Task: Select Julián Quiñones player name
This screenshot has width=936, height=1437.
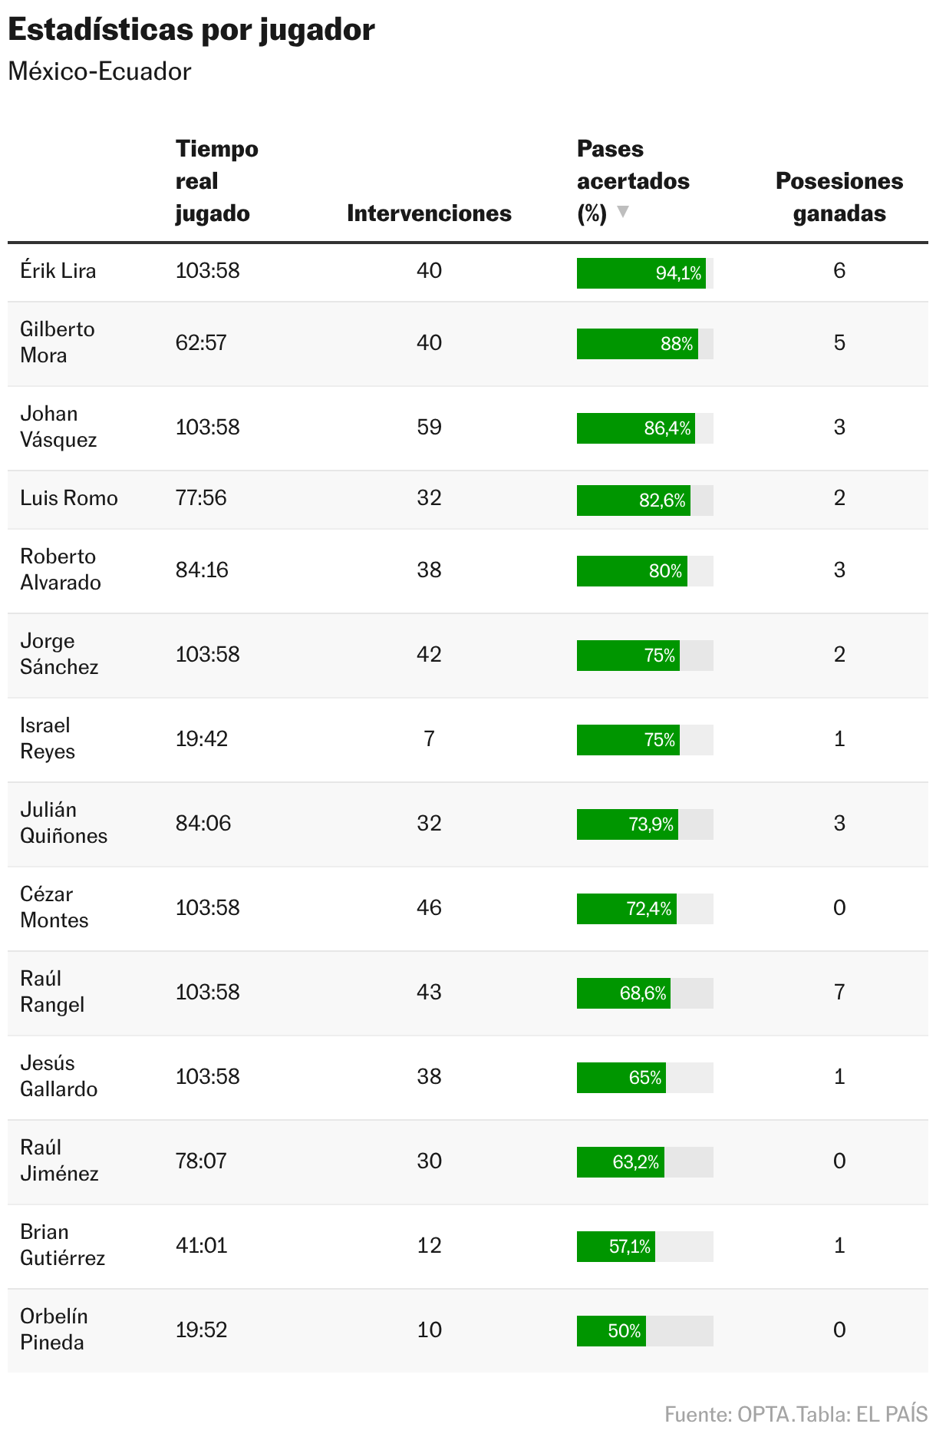Action: [64, 823]
